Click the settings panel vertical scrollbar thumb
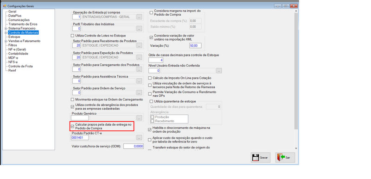371x179 pixels. [296, 71]
